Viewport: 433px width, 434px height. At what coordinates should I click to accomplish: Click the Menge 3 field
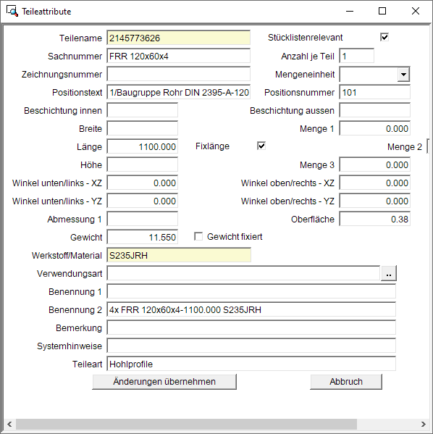375,165
